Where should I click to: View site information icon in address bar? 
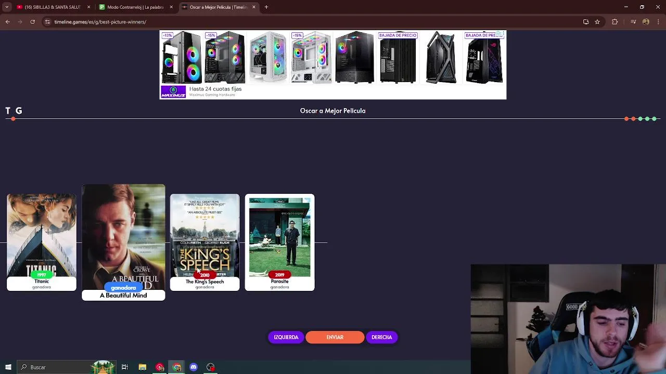pos(47,22)
